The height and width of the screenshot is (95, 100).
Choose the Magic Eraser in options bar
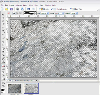[20, 13]
